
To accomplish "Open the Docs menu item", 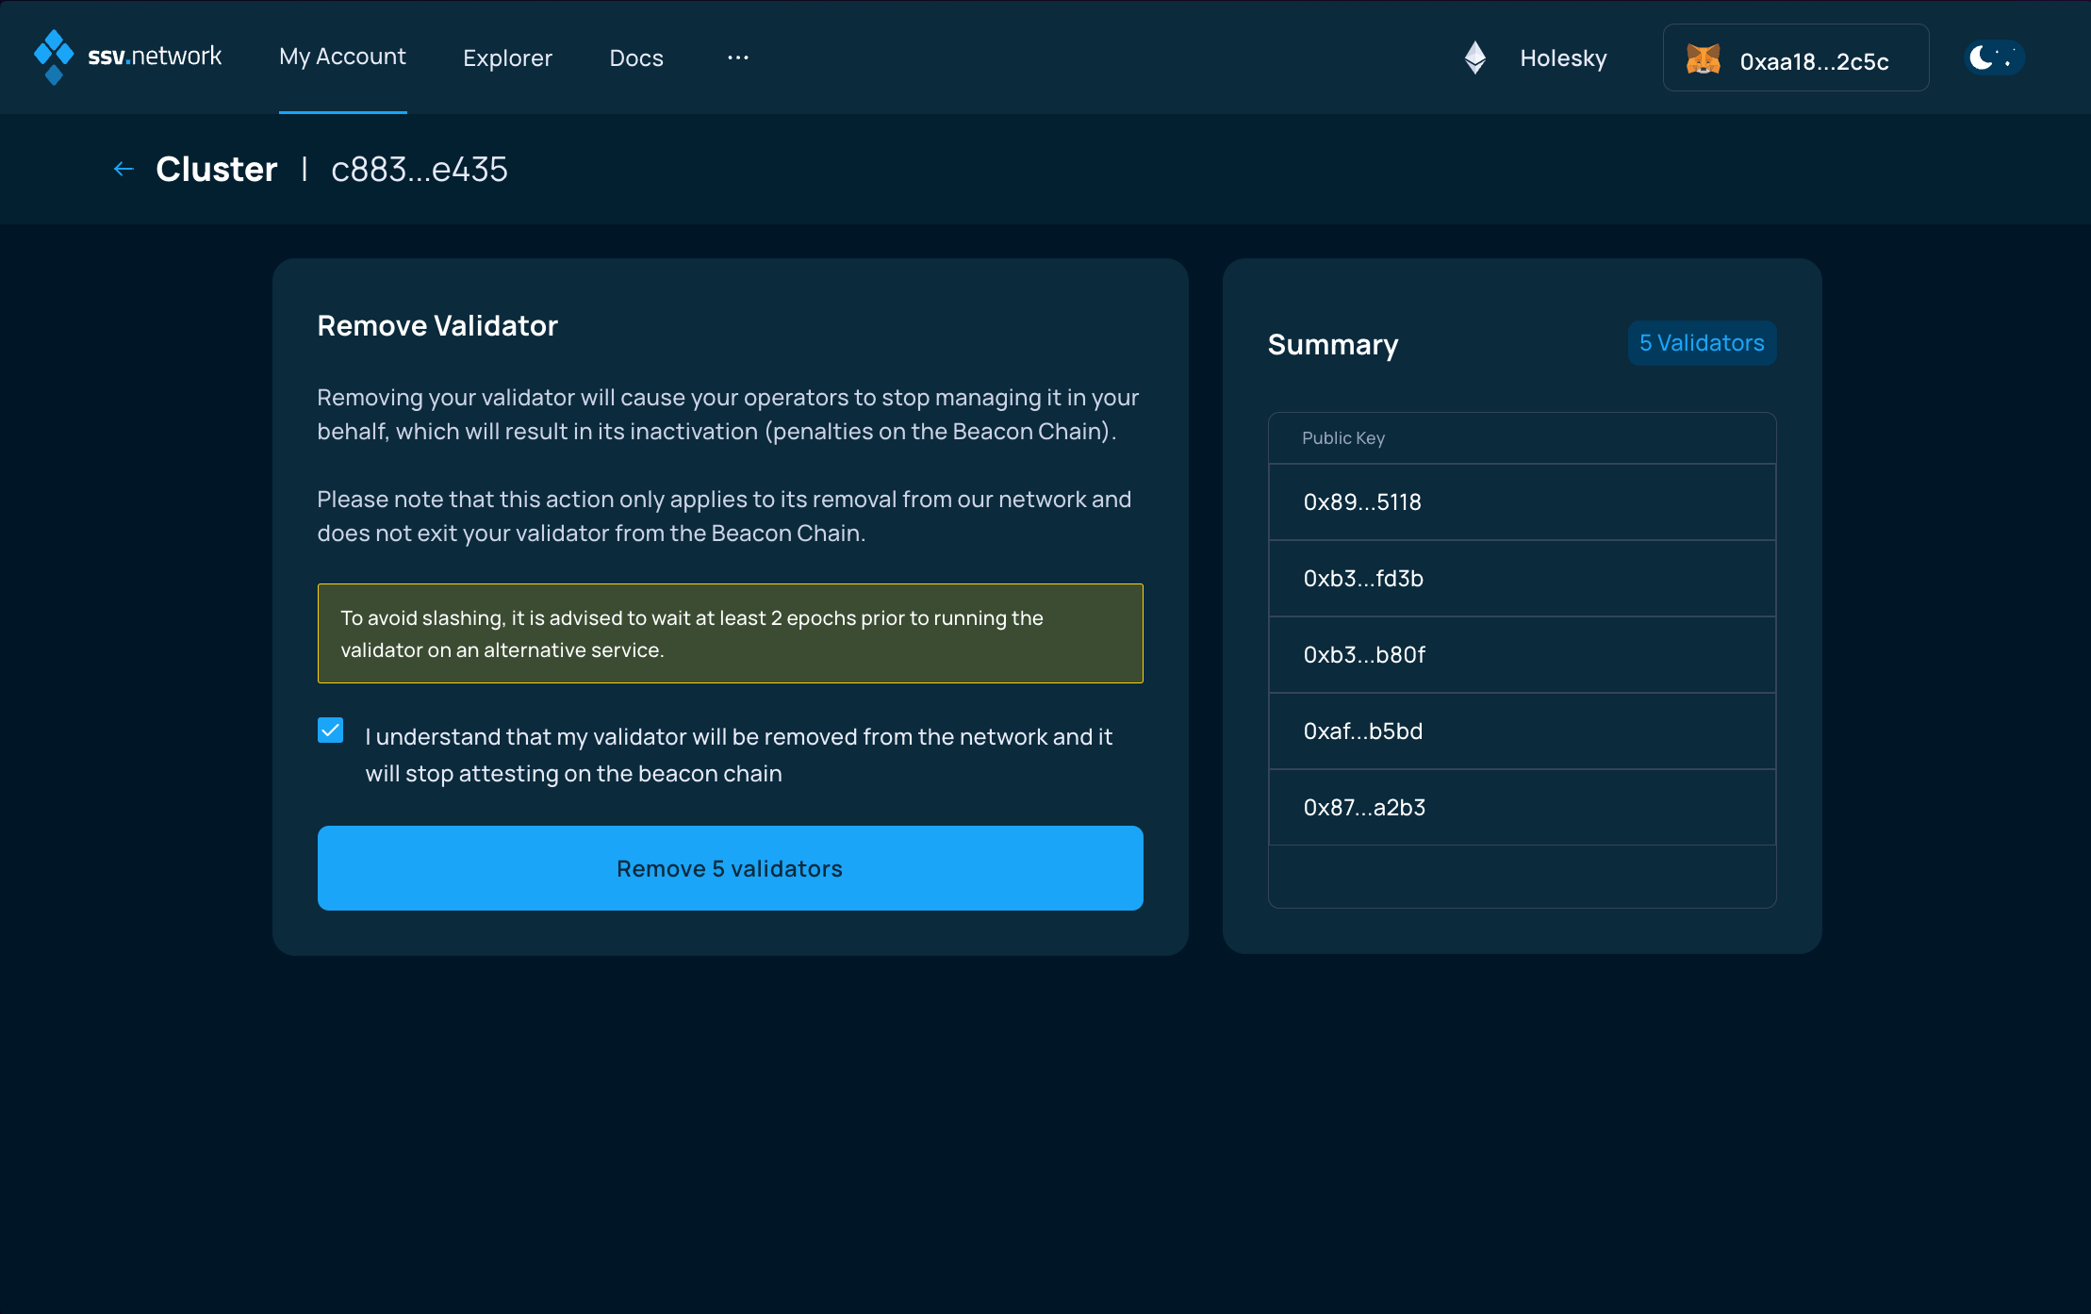I will [x=636, y=57].
